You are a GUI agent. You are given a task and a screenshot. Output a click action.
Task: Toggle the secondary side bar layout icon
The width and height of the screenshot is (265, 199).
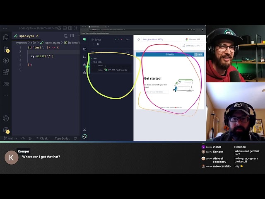point(70,28)
